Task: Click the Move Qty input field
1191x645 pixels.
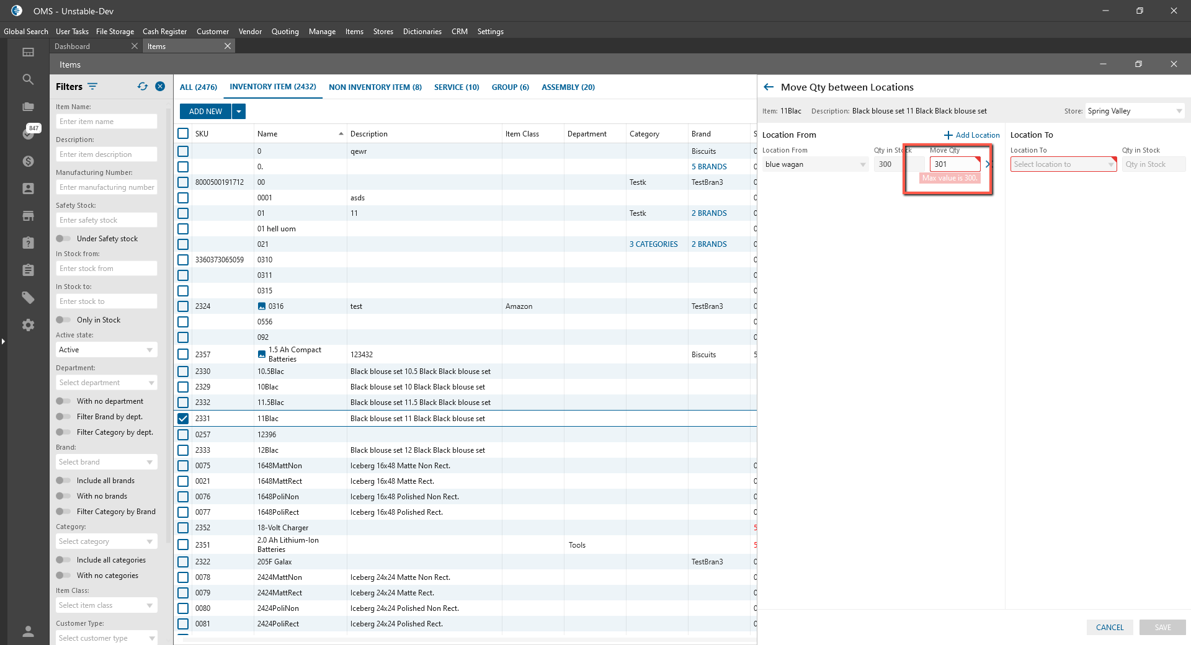Action: pyautogui.click(x=953, y=164)
